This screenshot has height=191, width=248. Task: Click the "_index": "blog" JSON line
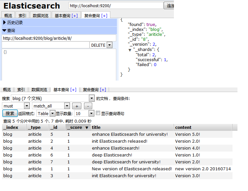tap(145, 29)
